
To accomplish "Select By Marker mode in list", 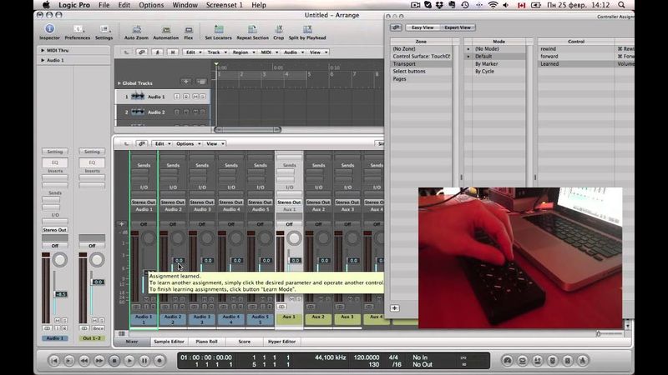I will pyautogui.click(x=498, y=64).
